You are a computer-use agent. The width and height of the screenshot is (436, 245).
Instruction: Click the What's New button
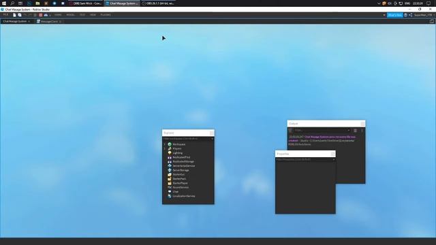tap(395, 15)
